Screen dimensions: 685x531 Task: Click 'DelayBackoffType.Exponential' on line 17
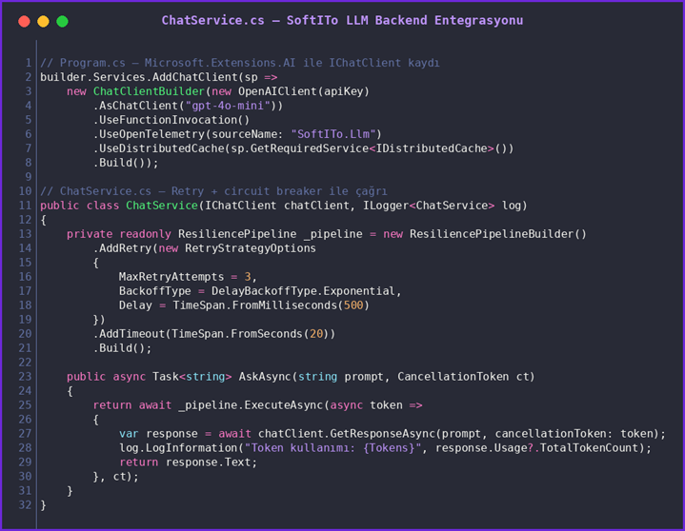[303, 291]
